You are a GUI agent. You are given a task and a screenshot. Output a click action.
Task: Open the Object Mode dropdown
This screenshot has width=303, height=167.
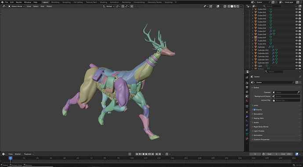pos(16,6)
